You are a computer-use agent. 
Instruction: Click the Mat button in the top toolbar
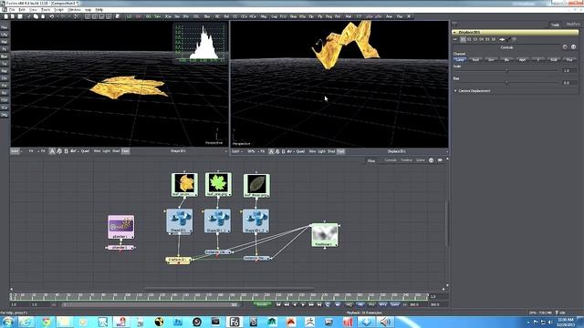point(349,16)
